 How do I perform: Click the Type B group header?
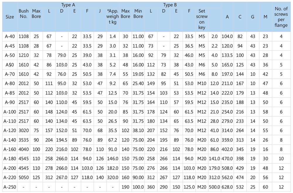point(170,5)
